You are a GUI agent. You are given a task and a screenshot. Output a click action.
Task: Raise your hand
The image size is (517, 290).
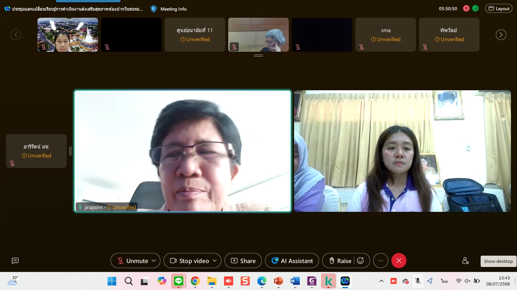coord(339,261)
